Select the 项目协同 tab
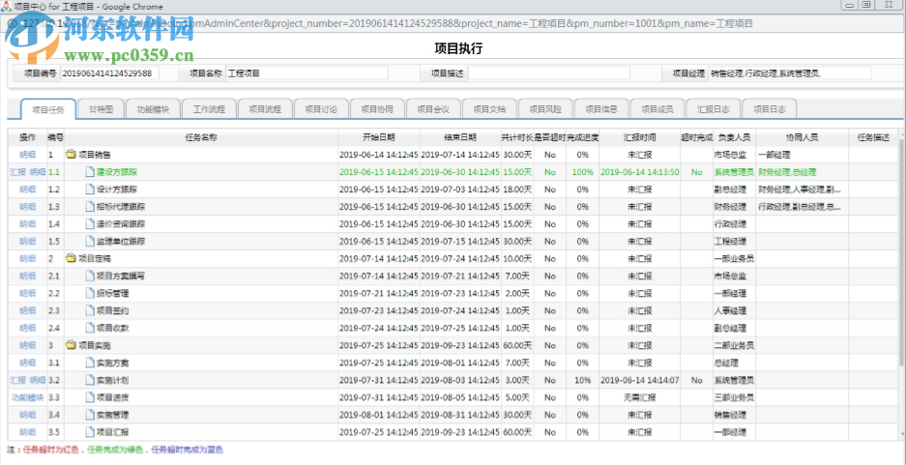The height and width of the screenshot is (465, 906). click(377, 109)
